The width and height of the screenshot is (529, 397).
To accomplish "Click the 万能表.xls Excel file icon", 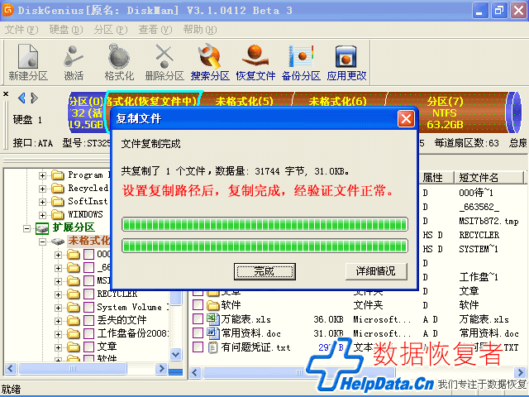I will pyautogui.click(x=212, y=318).
